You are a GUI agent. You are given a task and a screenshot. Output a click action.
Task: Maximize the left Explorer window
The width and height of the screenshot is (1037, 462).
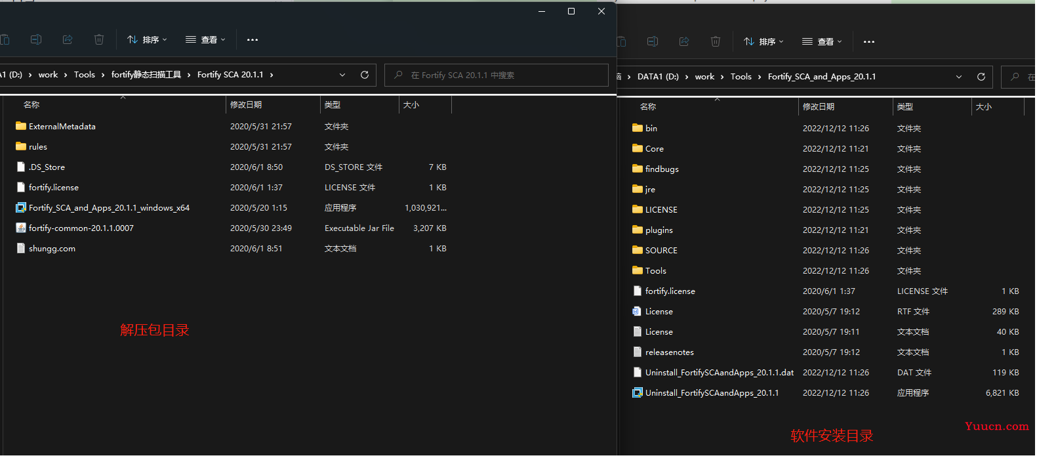571,11
